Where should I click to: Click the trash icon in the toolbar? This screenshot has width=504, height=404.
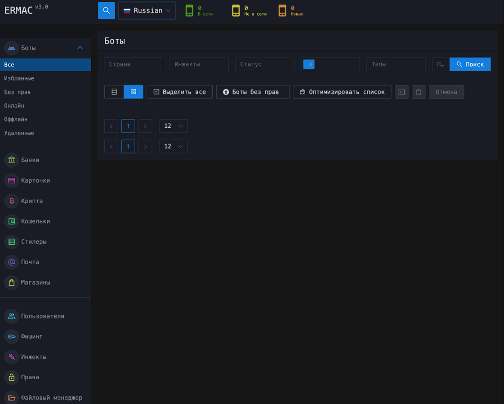point(419,92)
